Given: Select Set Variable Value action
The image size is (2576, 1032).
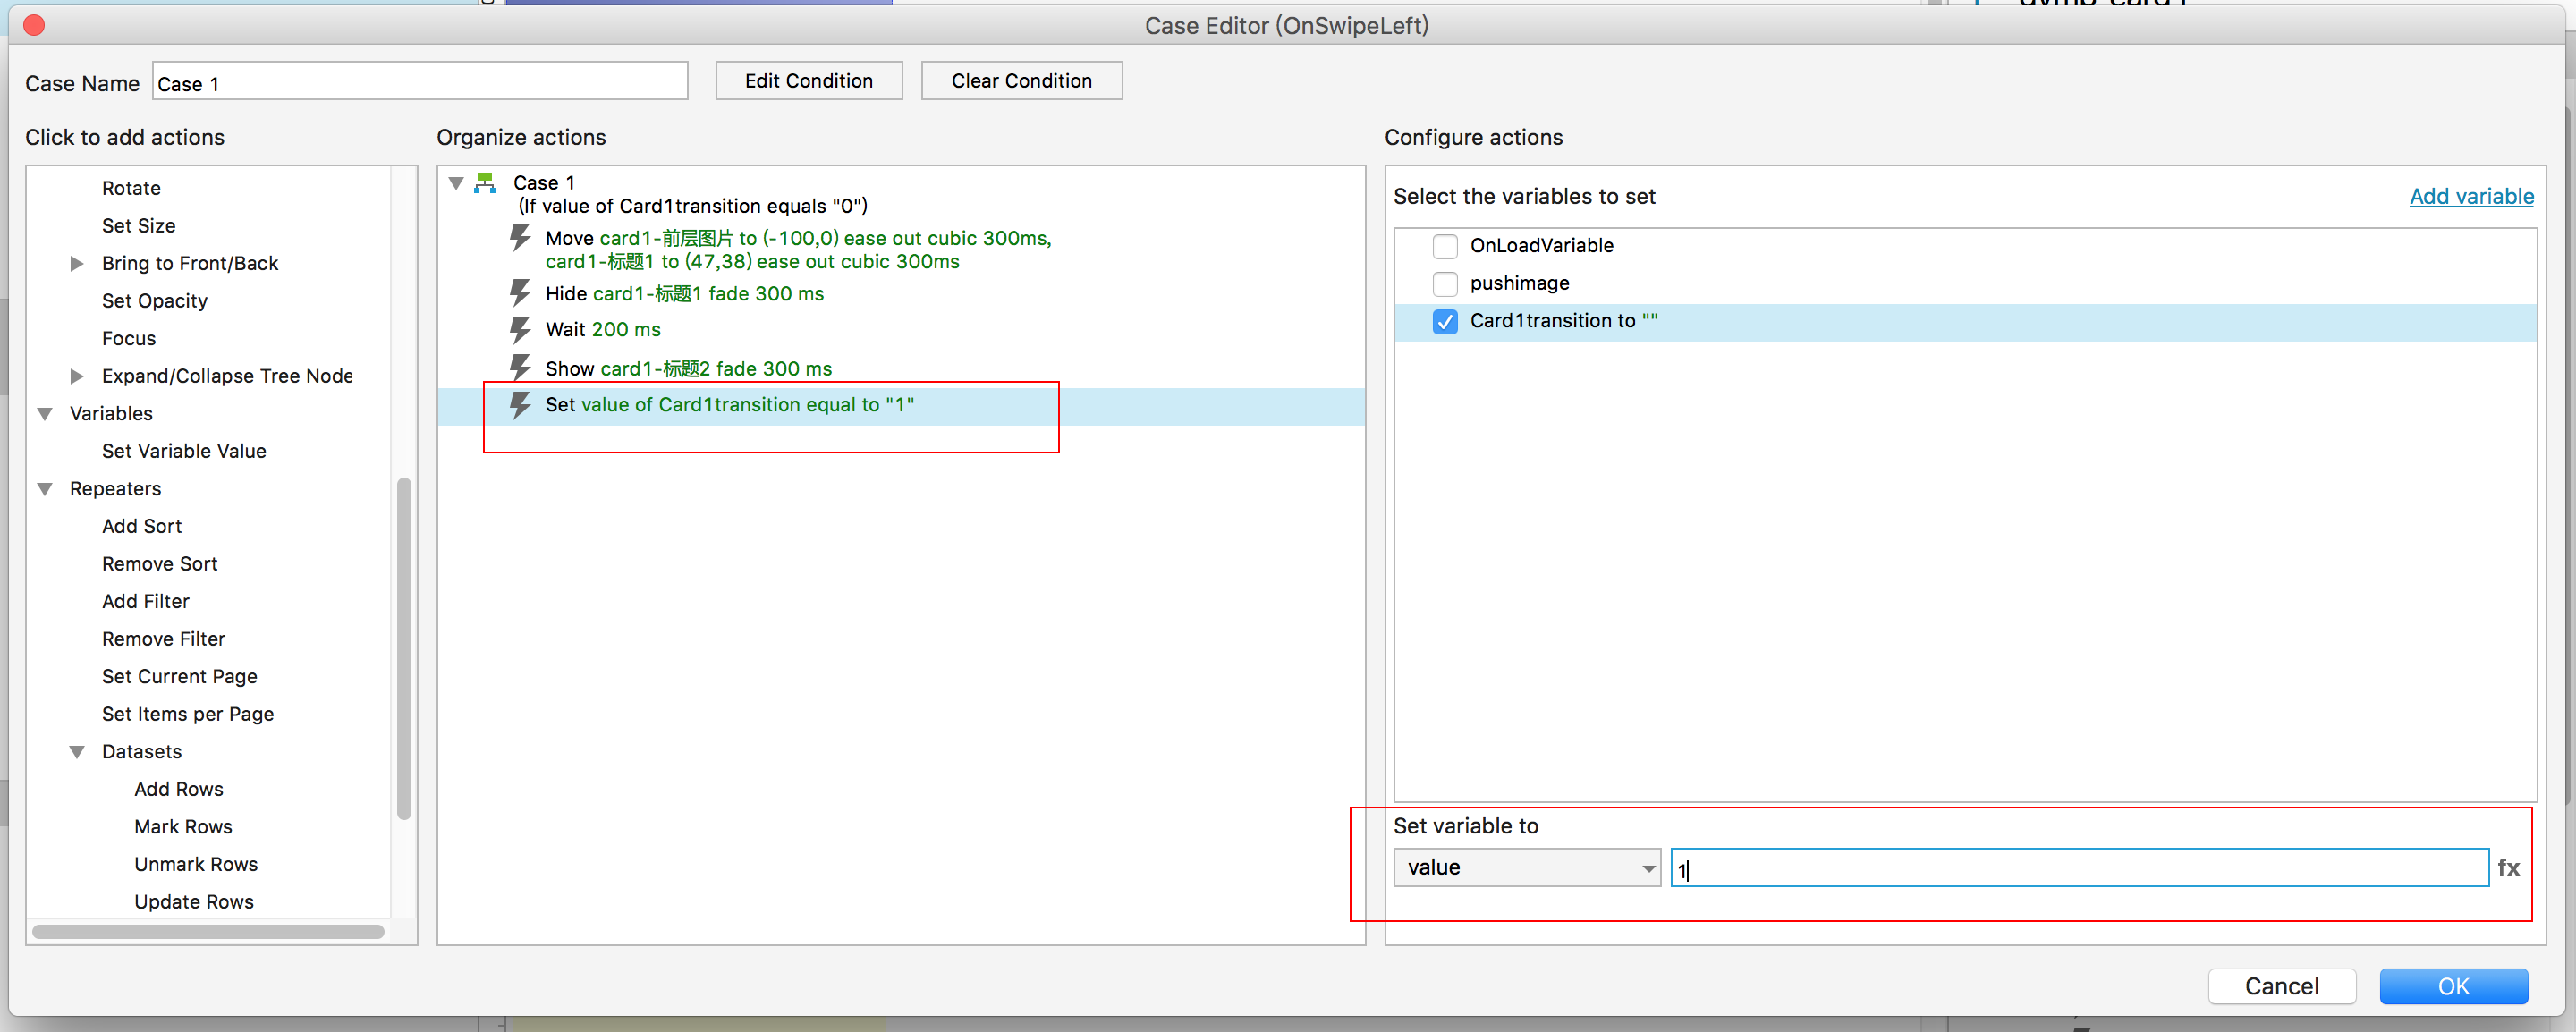Looking at the screenshot, I should 184,451.
